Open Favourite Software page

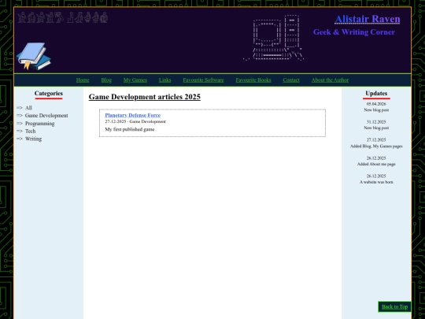203,80
